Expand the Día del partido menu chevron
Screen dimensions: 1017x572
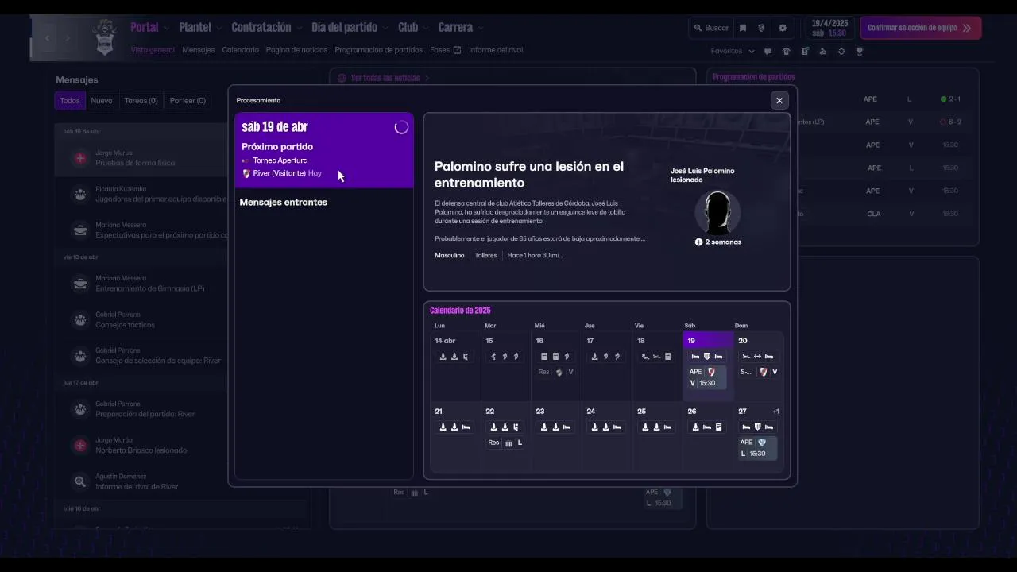385,28
